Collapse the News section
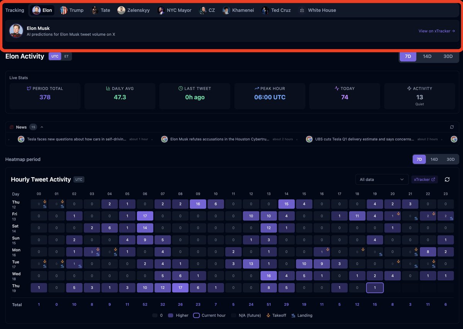 [42, 127]
